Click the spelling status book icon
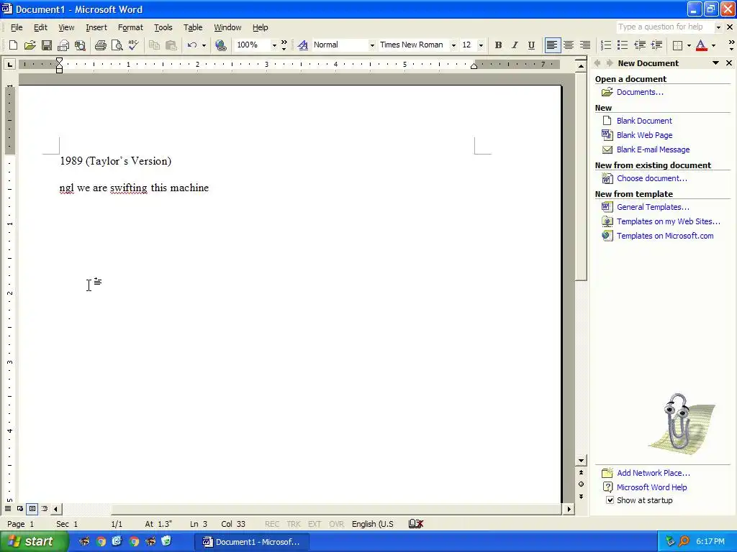Viewport: 737px width, 552px height. tap(416, 524)
